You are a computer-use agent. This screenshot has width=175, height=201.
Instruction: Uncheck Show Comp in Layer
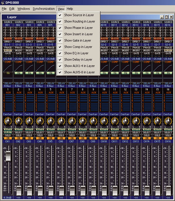(78, 47)
